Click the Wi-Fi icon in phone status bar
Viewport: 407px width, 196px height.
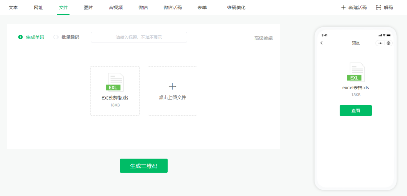click(x=384, y=35)
